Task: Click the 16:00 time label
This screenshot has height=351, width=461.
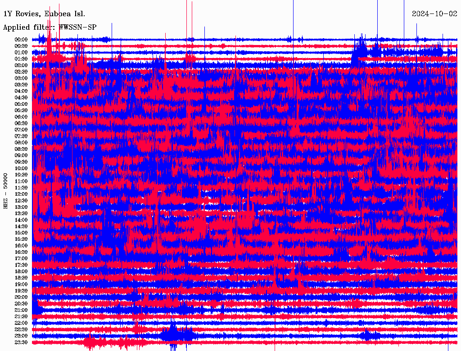Action: click(x=21, y=246)
